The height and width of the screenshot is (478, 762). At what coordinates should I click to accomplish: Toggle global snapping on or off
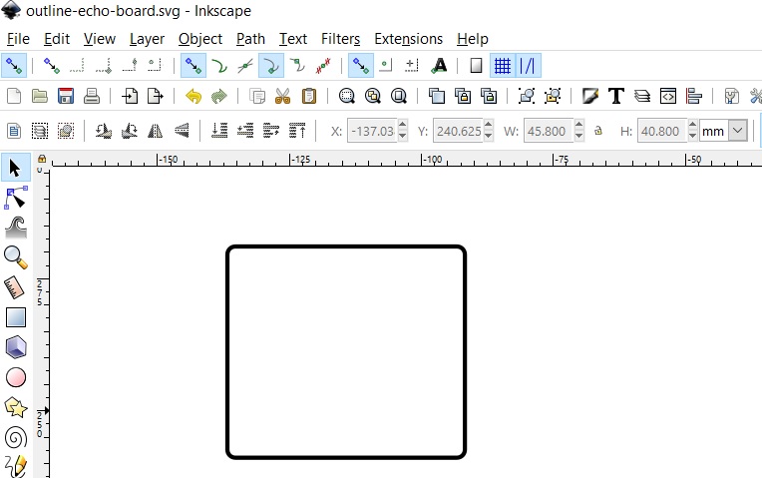coord(14,65)
